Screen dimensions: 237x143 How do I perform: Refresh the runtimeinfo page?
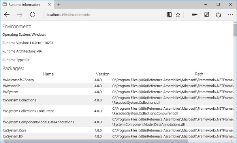coord(32,15)
